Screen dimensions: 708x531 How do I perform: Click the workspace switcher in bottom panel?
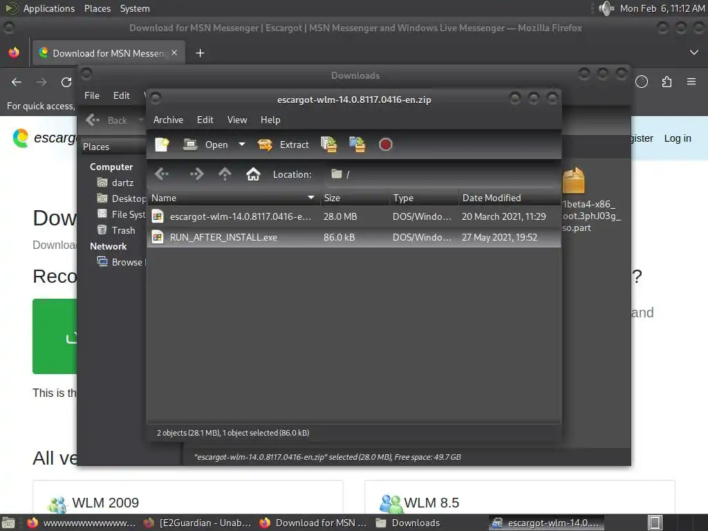655,523
